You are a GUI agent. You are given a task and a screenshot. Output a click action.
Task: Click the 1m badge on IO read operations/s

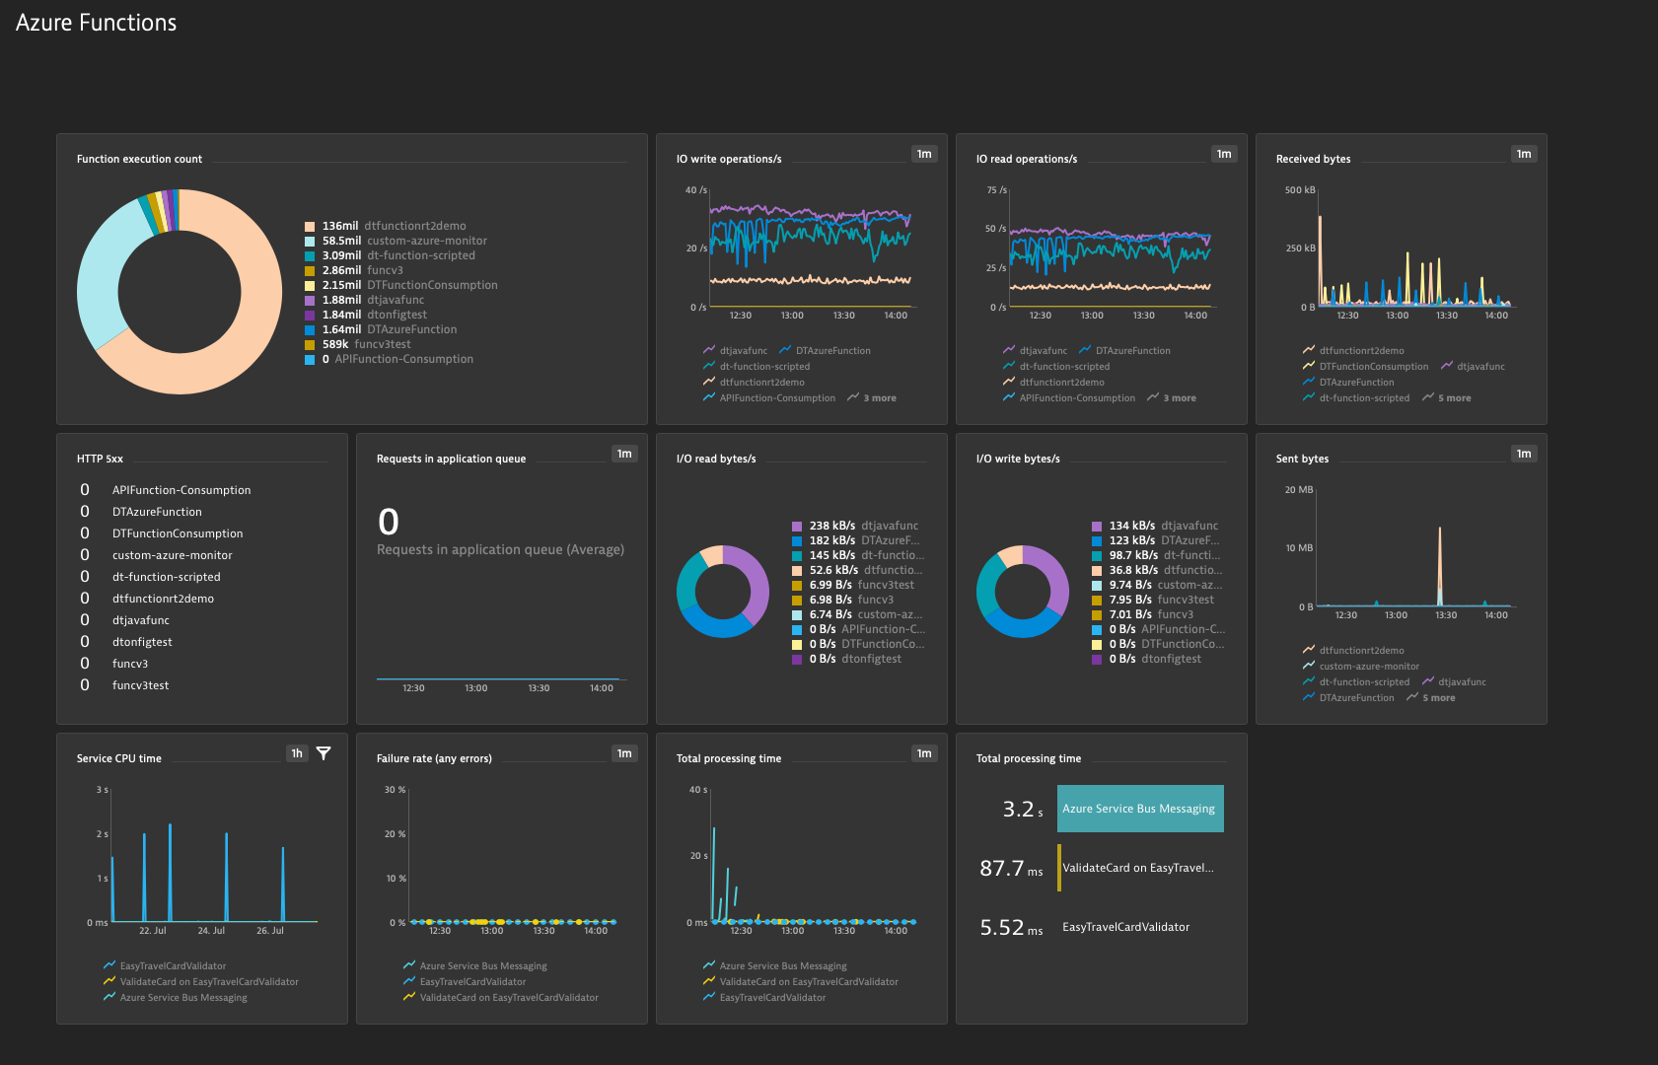click(1224, 154)
